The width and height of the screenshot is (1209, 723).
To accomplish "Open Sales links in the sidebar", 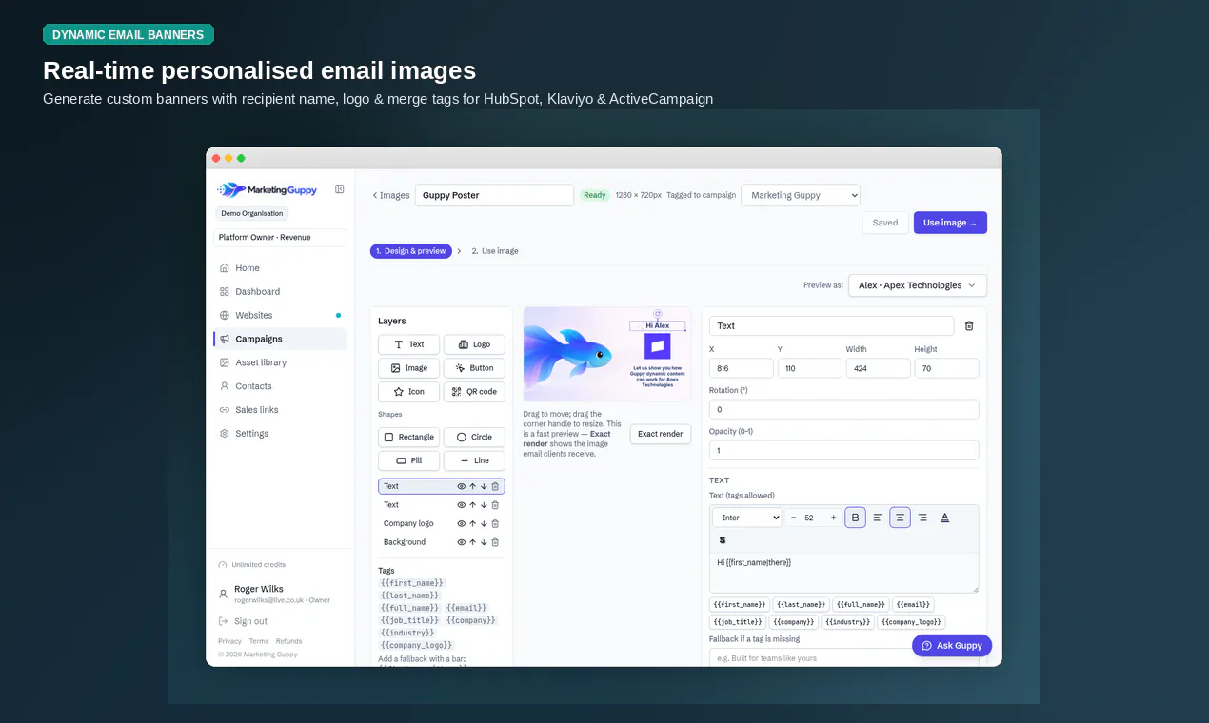I will tap(280, 410).
